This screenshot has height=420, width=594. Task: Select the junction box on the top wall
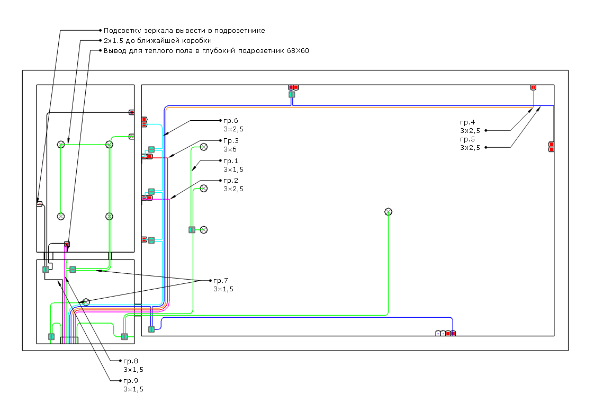click(x=292, y=94)
